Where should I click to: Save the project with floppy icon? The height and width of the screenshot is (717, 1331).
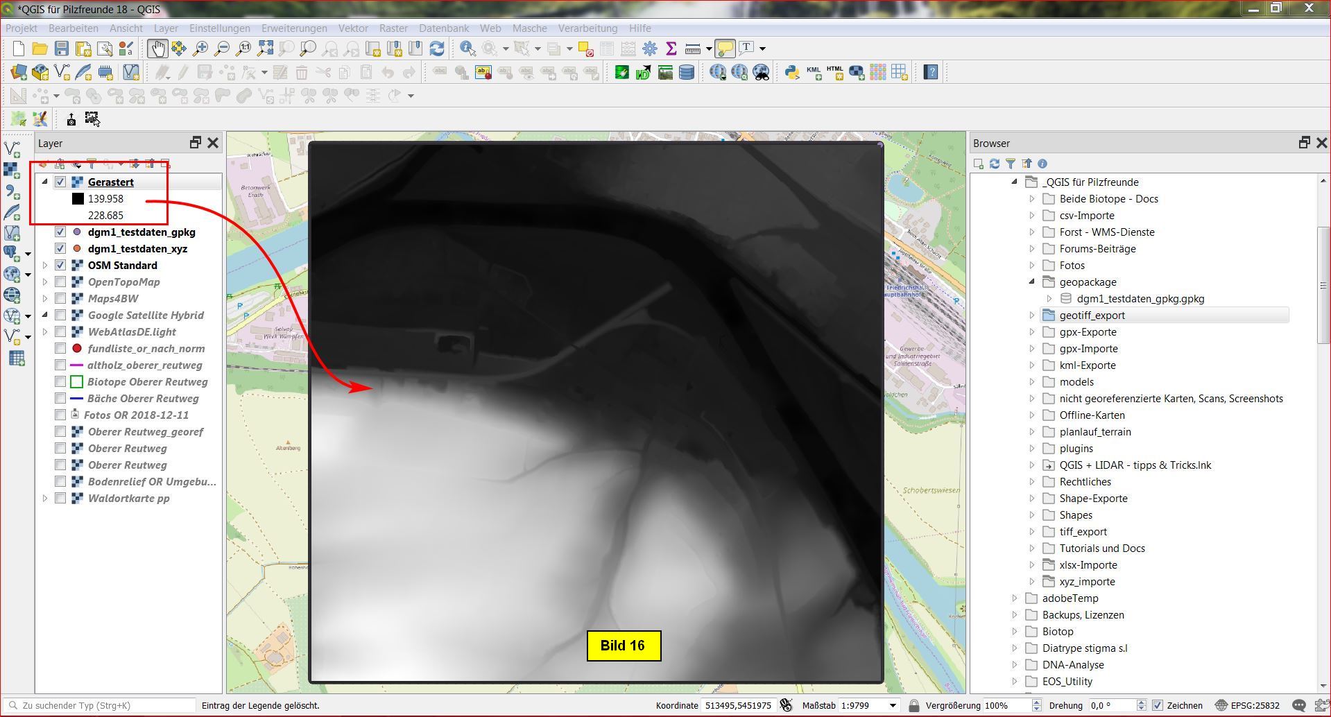(x=62, y=49)
